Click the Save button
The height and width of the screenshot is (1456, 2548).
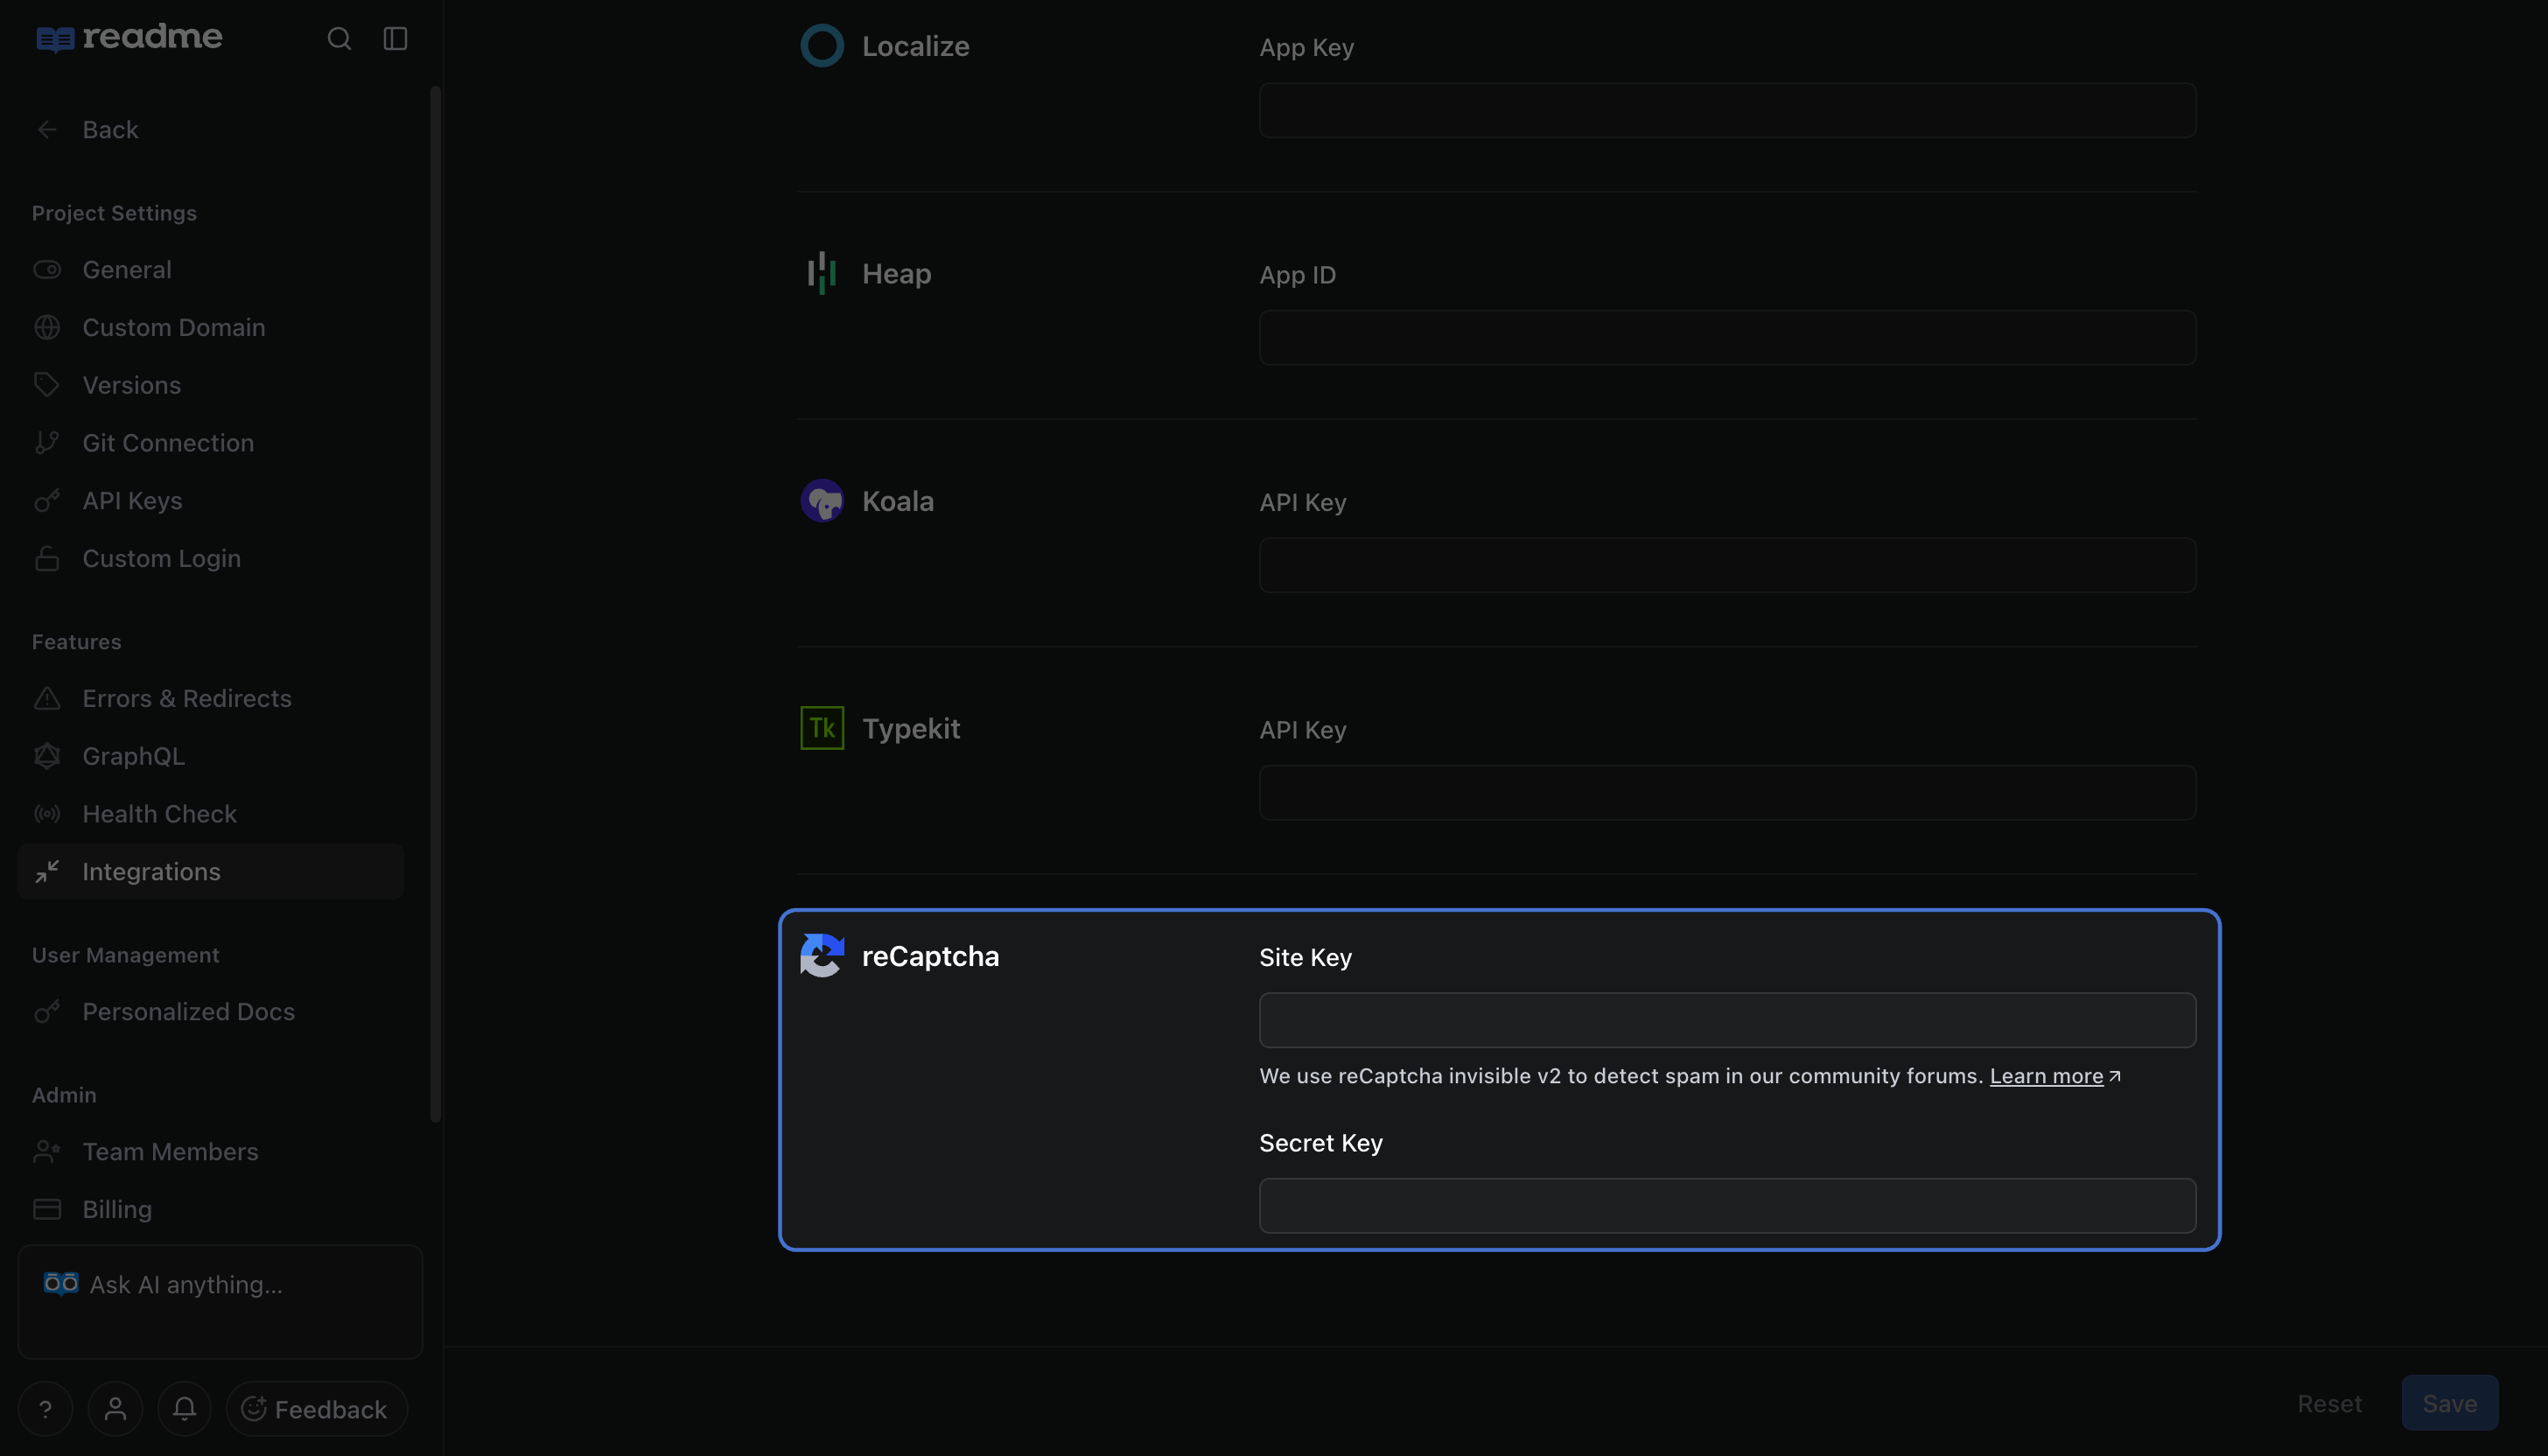(2450, 1403)
